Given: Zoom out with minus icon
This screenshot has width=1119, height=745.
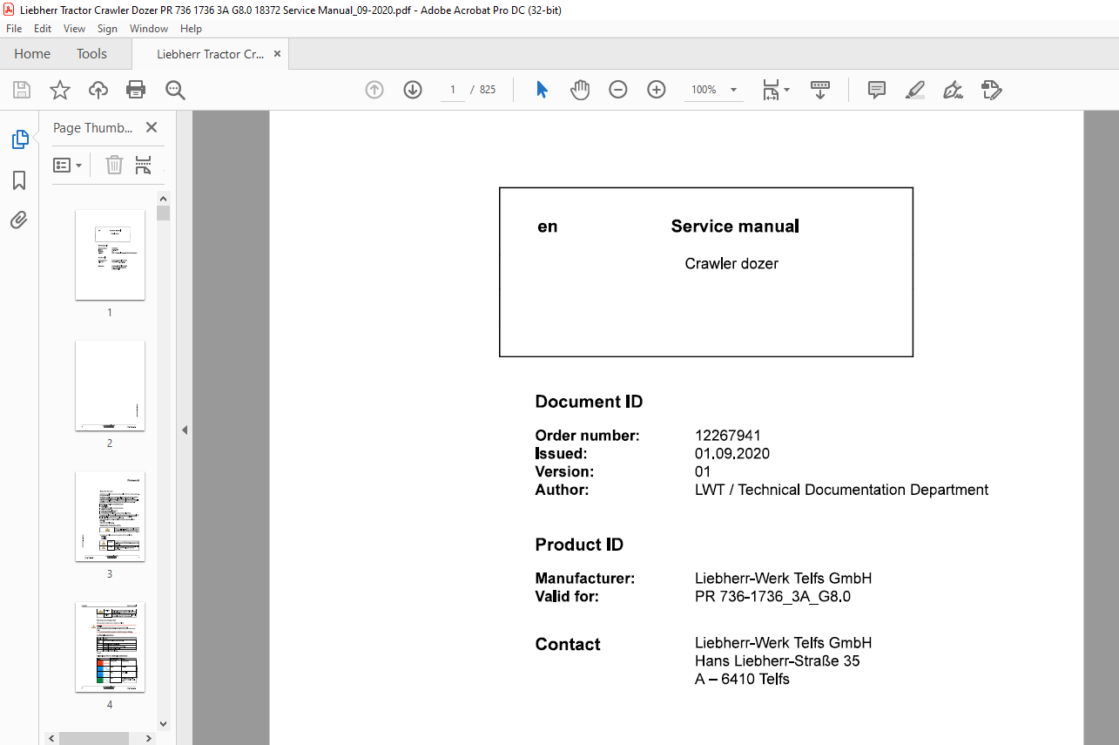Looking at the screenshot, I should click(x=618, y=90).
